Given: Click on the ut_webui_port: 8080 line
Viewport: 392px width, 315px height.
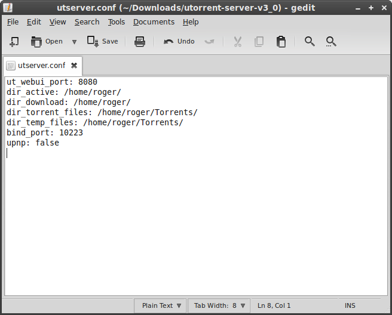Looking at the screenshot, I should click(52, 82).
